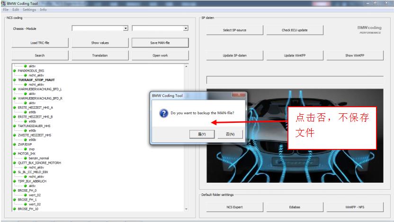Click the tree scrollbar up arrow
This screenshot has height=222, width=394.
pos(186,66)
